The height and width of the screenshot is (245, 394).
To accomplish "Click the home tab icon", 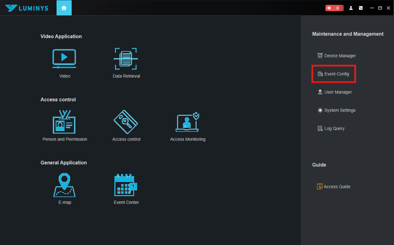I will [64, 8].
